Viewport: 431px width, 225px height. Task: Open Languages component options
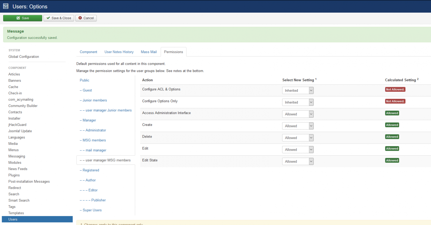click(17, 137)
